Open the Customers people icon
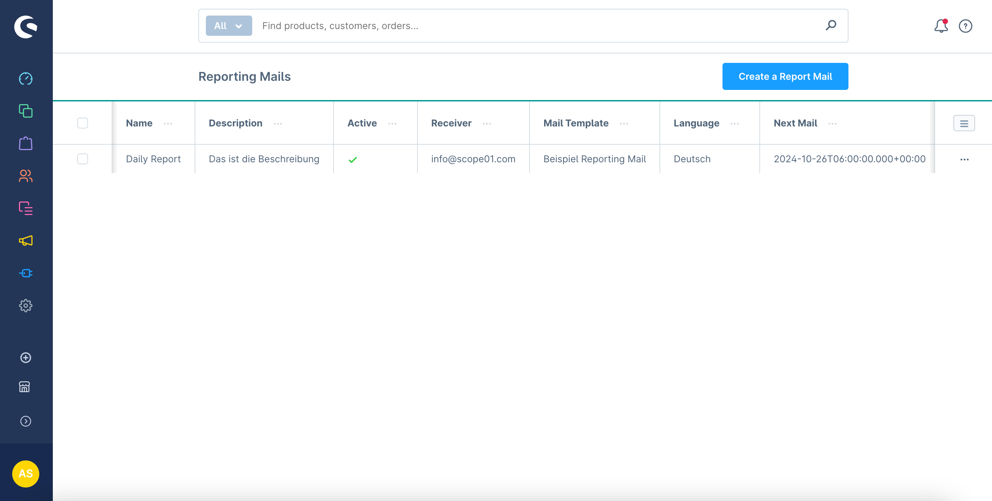992x501 pixels. 26,176
